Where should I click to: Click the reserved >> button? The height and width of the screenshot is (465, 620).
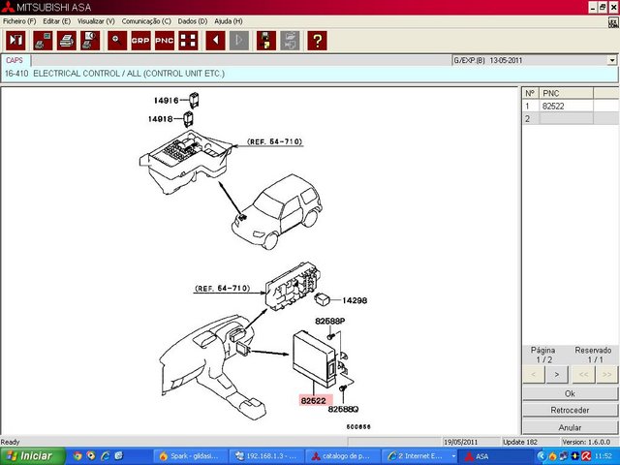607,375
